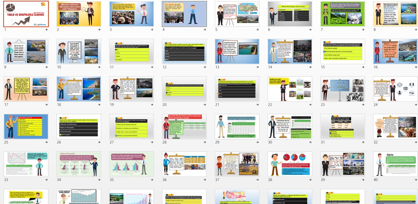Click the transition star icon under slide 39
Screen dimensions: 418x204
[363, 180]
